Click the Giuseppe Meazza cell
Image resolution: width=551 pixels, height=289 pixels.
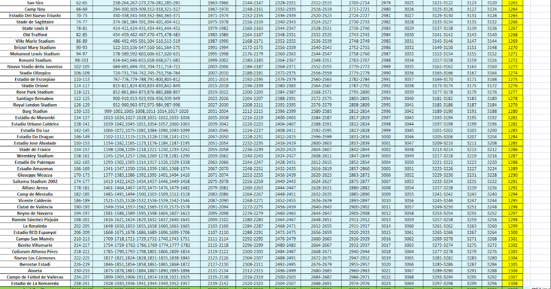[x=35, y=175]
